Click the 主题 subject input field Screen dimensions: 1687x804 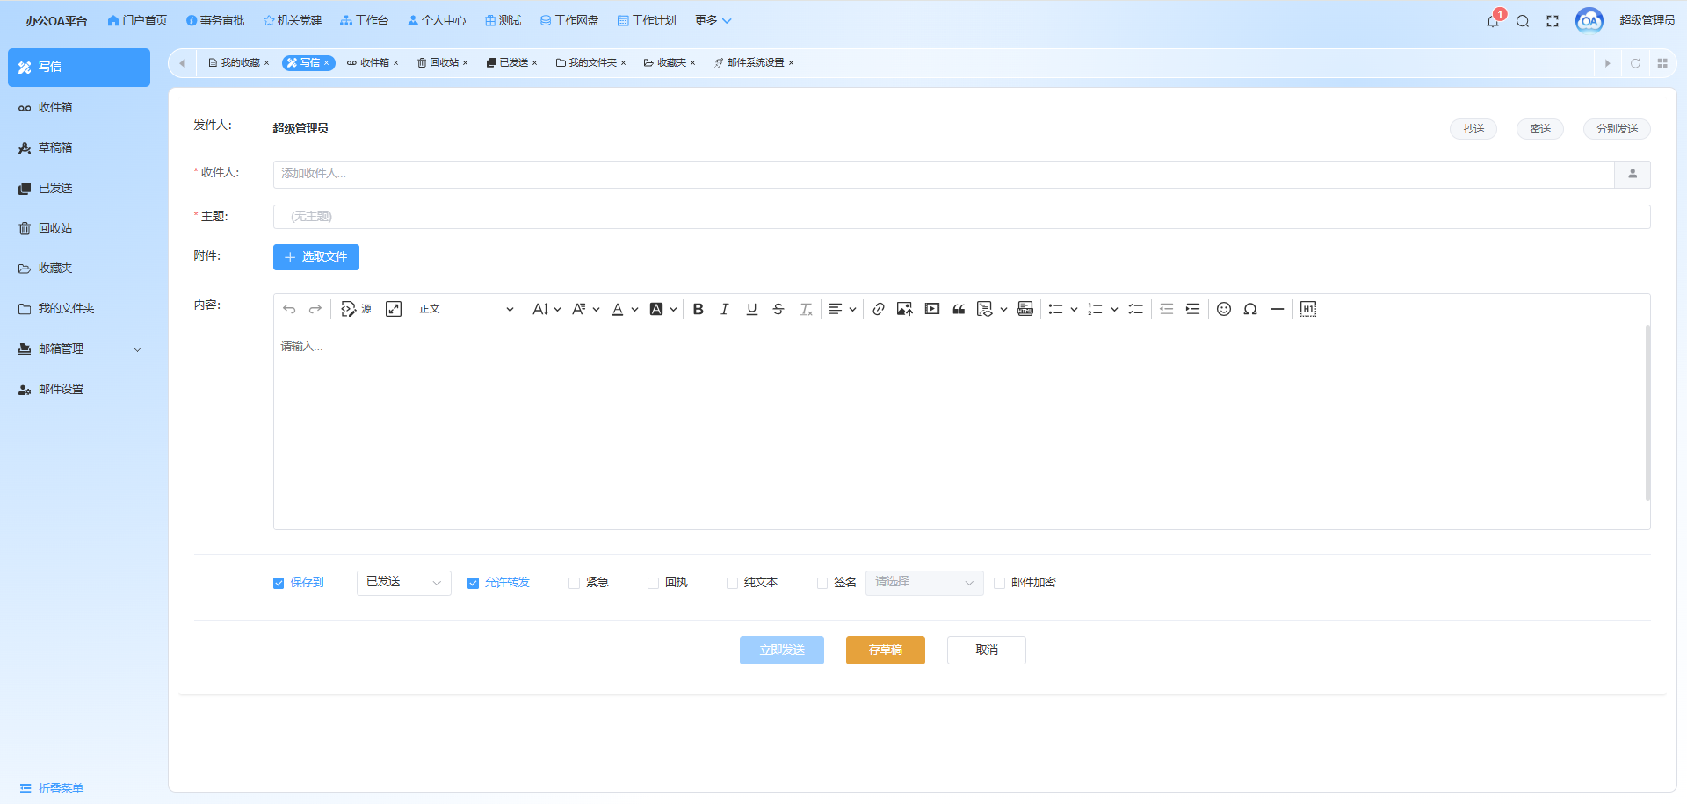pyautogui.click(x=962, y=217)
